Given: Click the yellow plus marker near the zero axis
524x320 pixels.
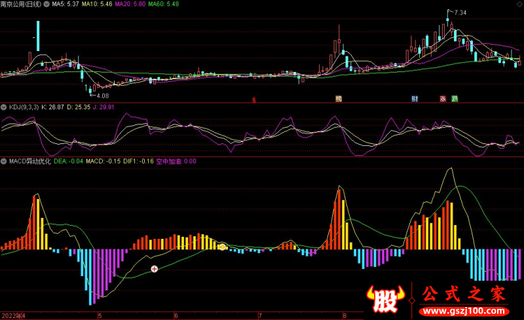Looking at the screenshot, I should tap(223, 247).
